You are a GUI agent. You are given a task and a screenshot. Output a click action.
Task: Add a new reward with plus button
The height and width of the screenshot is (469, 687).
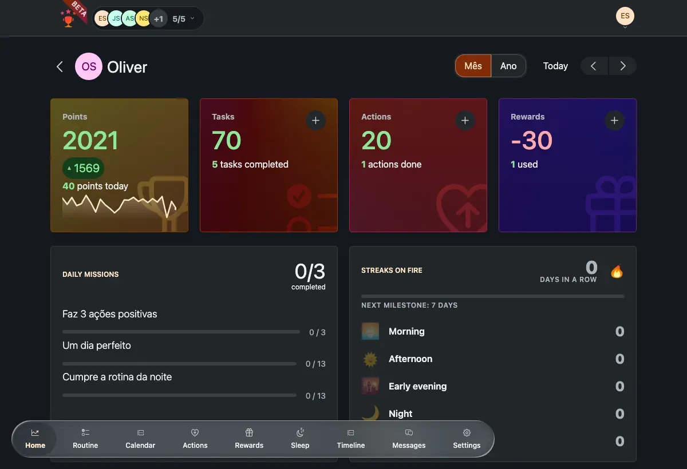click(614, 121)
